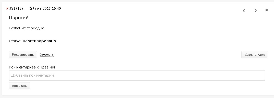Go to the next idea with right chevron
The height and width of the screenshot is (98, 274).
pyautogui.click(x=256, y=11)
